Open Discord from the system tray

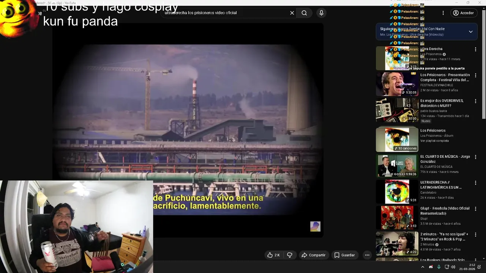(x=431, y=267)
